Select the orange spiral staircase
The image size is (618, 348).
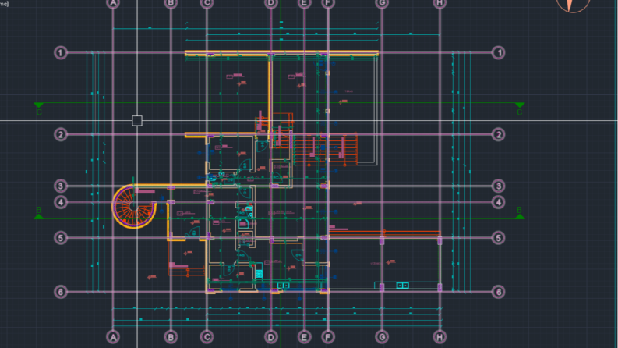pyautogui.click(x=134, y=206)
